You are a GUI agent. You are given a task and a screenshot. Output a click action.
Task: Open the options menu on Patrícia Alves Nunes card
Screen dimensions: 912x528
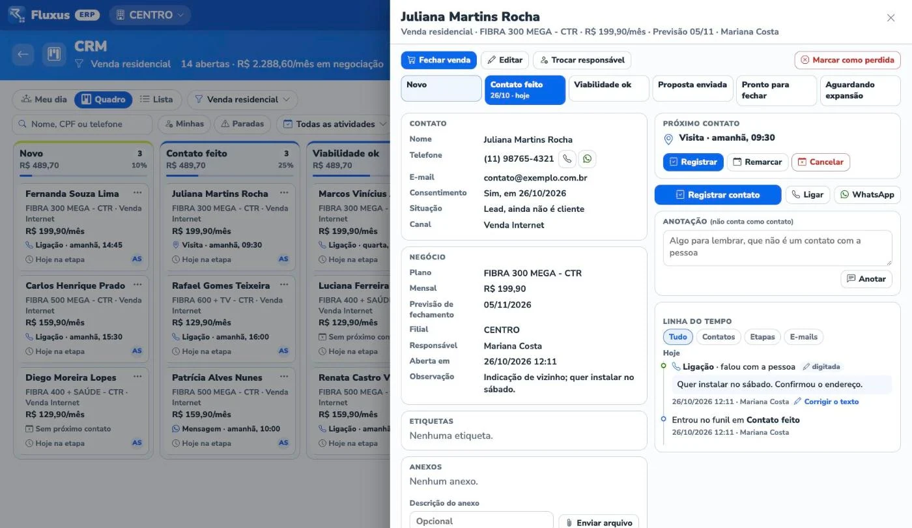(284, 377)
